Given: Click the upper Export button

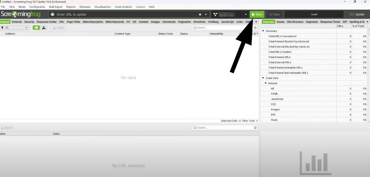Looking at the screenshot, I should coord(59,28).
